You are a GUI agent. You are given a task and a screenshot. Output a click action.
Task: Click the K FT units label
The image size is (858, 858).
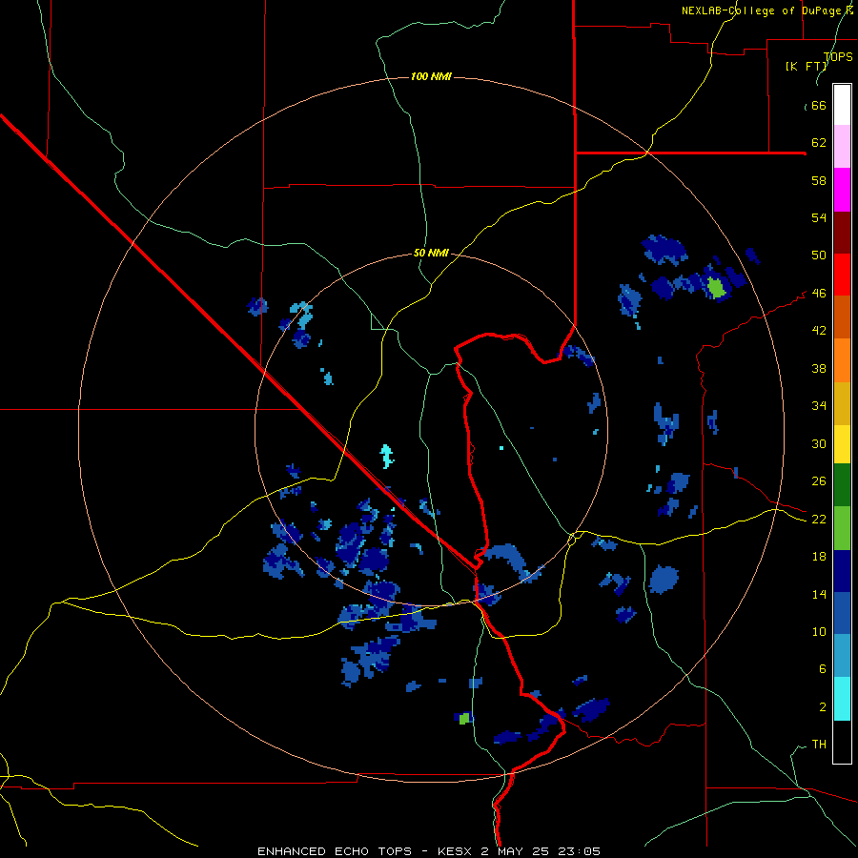click(x=807, y=66)
